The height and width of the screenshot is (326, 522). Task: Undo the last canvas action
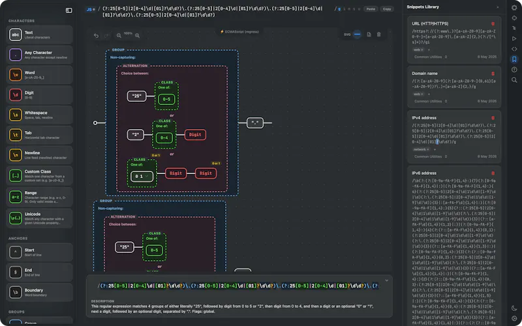[x=96, y=36]
